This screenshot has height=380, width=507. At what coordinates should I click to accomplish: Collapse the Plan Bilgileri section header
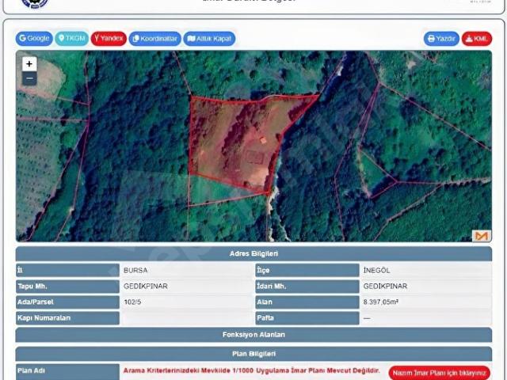pos(253,354)
